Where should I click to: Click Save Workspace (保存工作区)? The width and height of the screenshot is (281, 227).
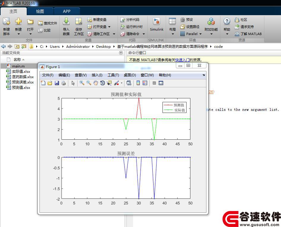[79, 26]
